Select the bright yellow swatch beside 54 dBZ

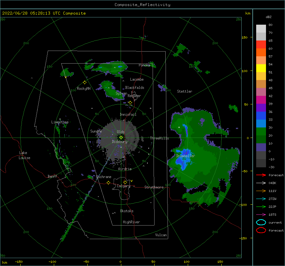coord(261,68)
